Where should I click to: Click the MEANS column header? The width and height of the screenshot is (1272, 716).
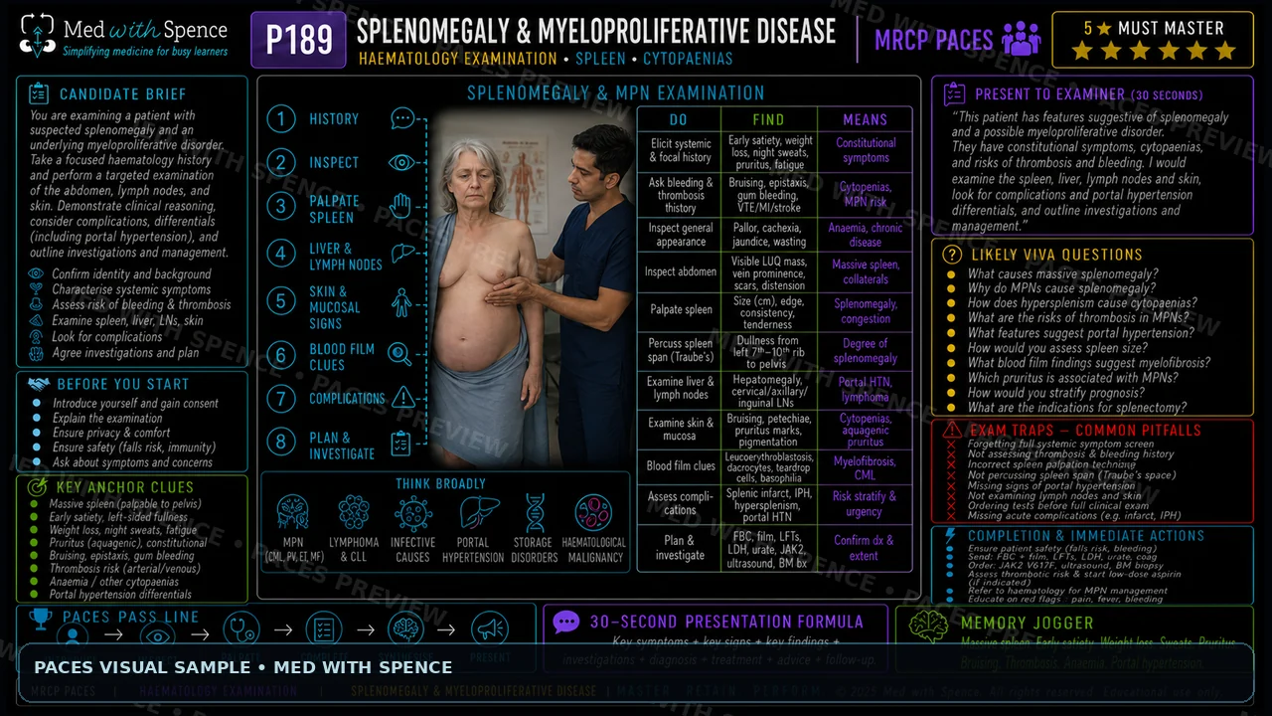[x=865, y=119]
